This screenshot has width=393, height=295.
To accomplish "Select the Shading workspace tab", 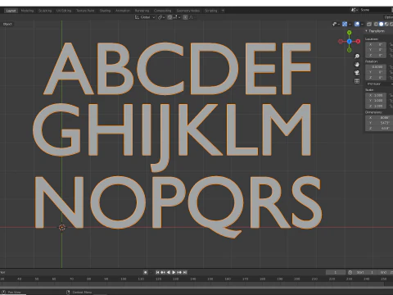I will 105,11.
